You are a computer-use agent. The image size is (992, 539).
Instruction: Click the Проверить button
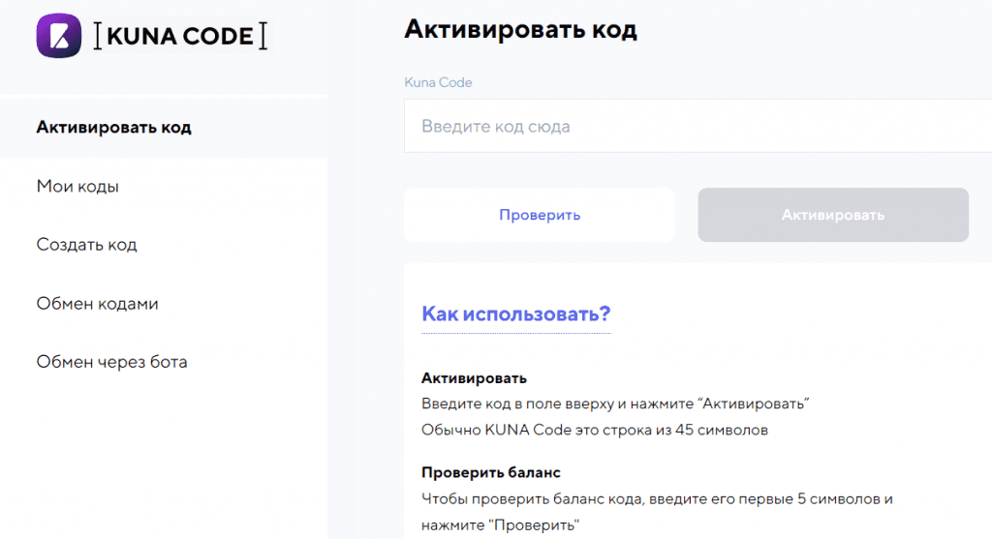pyautogui.click(x=539, y=215)
